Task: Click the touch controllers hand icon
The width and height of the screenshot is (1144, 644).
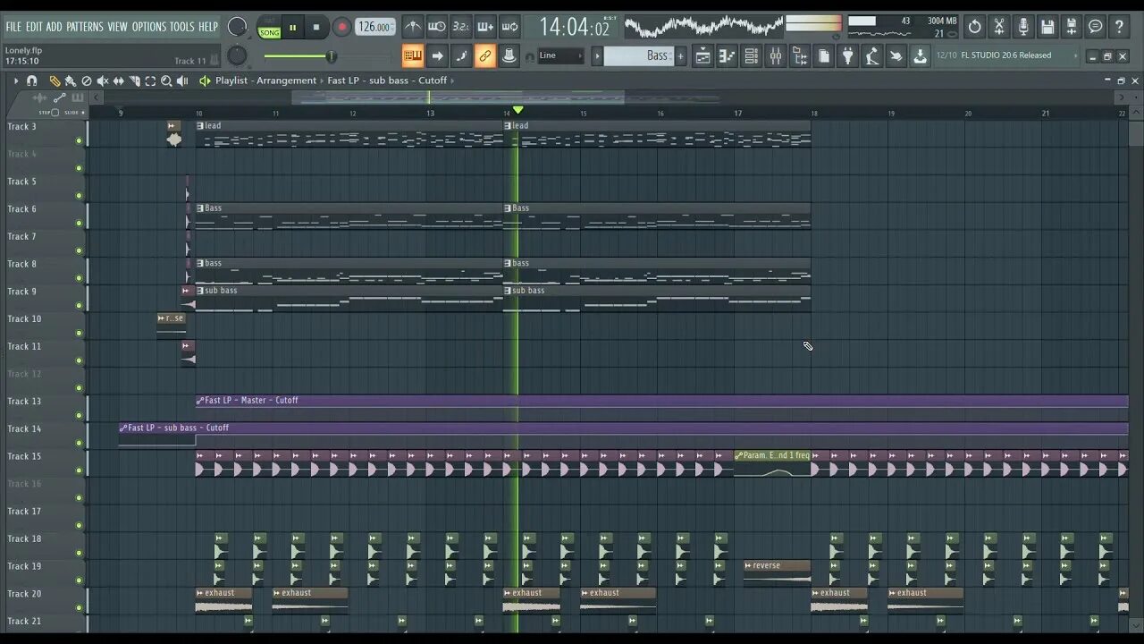Action: click(x=896, y=56)
